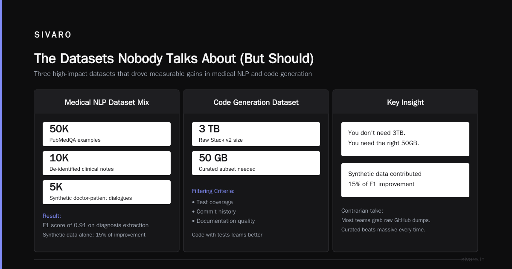Screen dimensions: 512x269
Task: Click 'De-identified clinical notes' label
Action: [x=81, y=169]
